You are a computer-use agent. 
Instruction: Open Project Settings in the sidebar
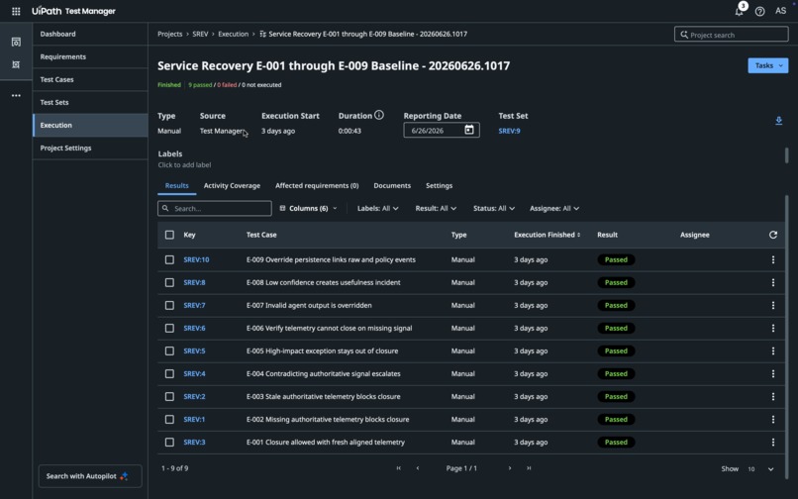[x=90, y=149]
